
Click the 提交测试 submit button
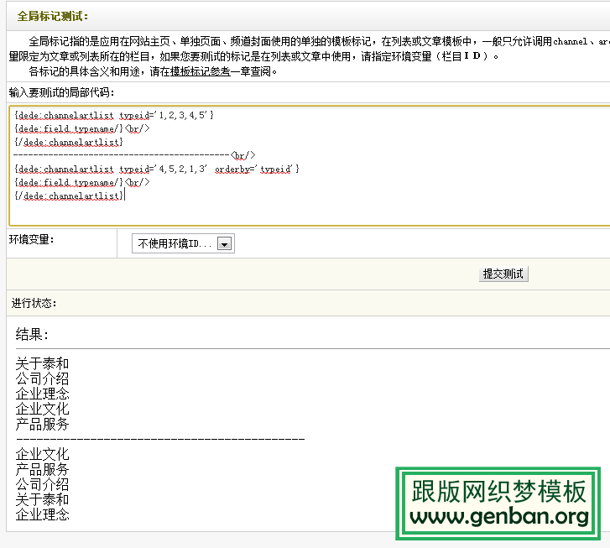503,274
